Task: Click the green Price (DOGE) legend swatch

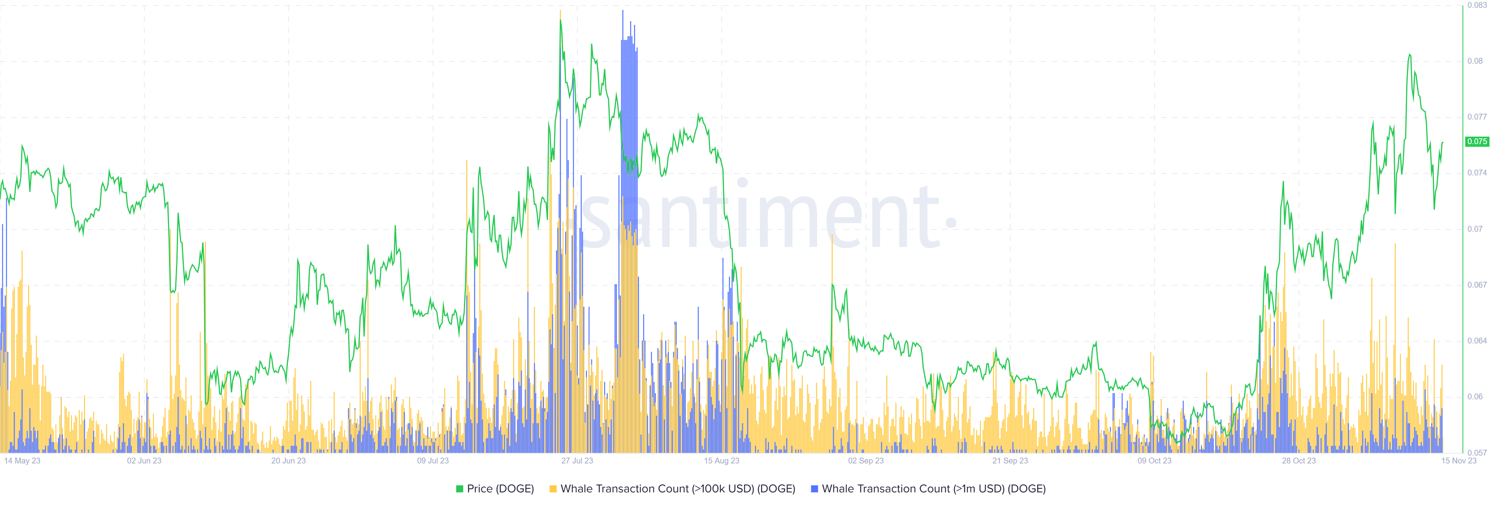Action: 460,489
